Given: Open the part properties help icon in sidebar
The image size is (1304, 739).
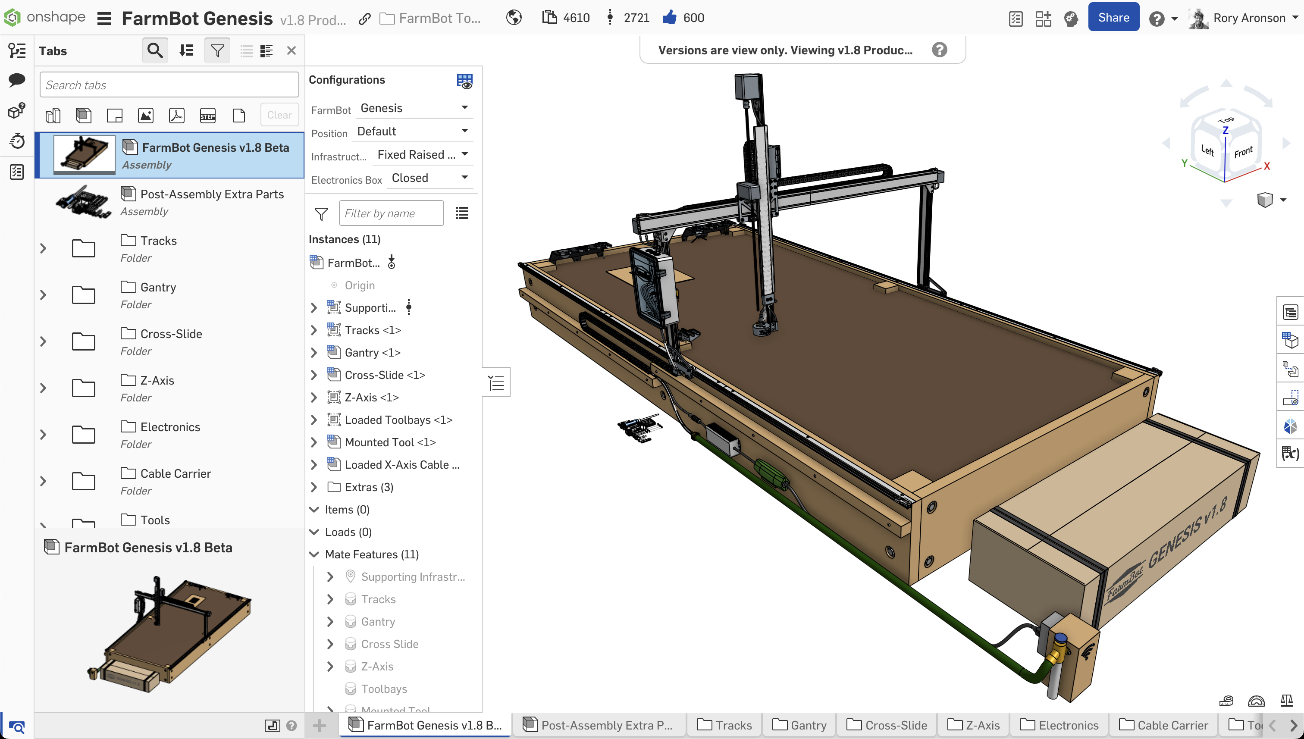Looking at the screenshot, I should (x=17, y=111).
